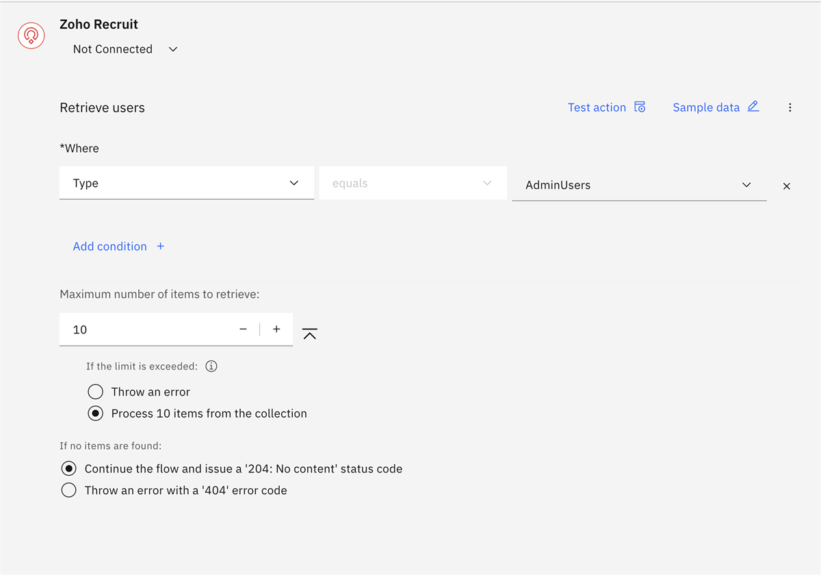
Task: Click 'If no items are found' label
Action: [x=110, y=446]
